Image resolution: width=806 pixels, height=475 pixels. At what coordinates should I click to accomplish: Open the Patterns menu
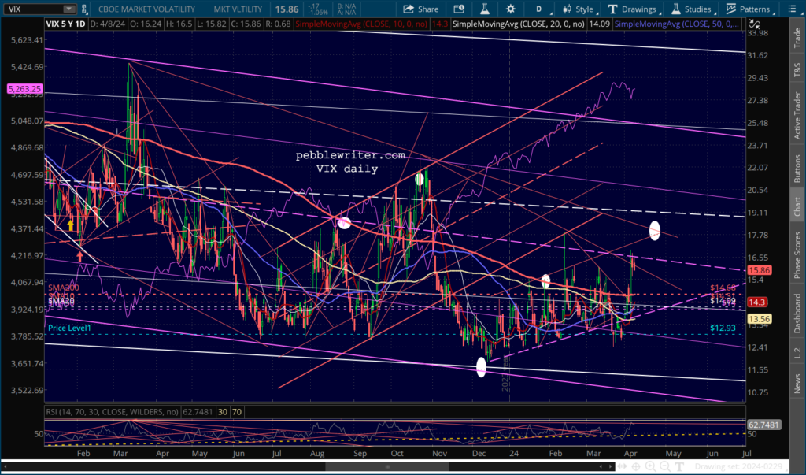[x=750, y=9]
